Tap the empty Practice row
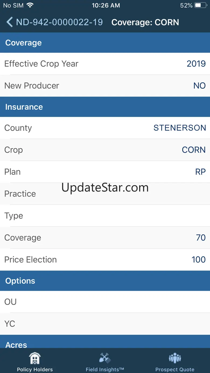This screenshot has width=210, height=373. click(x=105, y=194)
